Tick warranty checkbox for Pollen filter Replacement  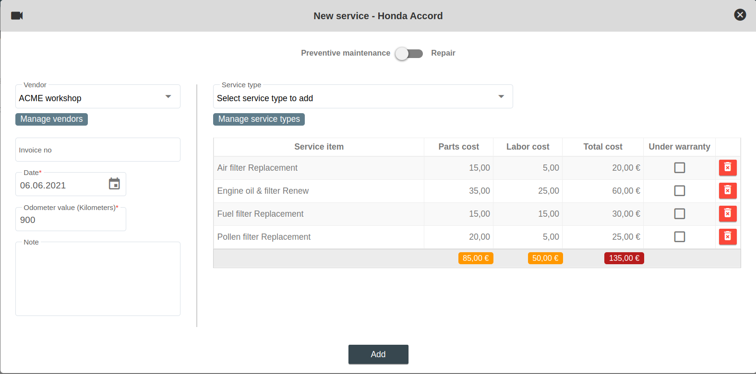pos(679,237)
